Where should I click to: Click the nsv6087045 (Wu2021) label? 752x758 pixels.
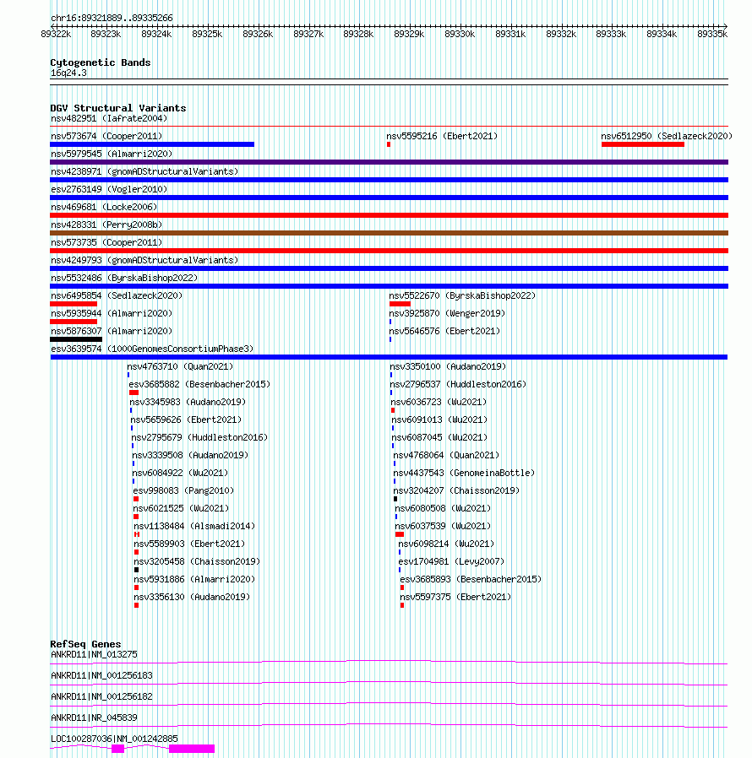pyautogui.click(x=439, y=437)
